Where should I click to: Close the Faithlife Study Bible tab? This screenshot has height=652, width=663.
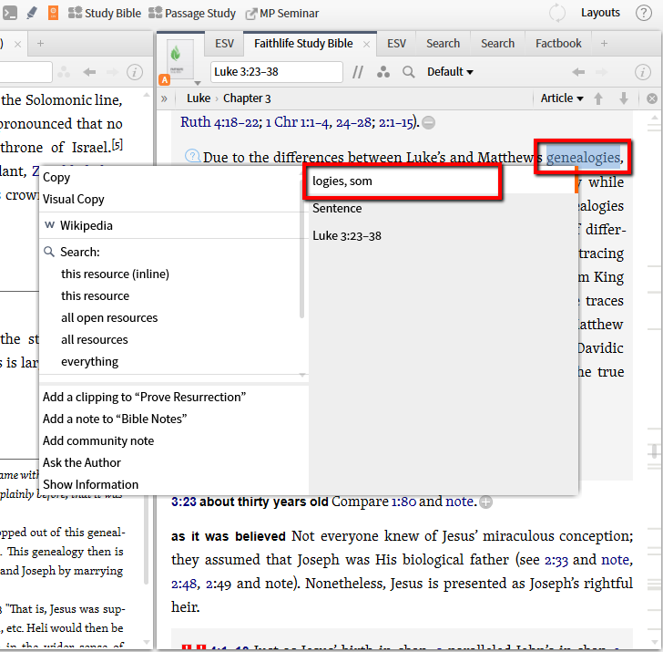[367, 44]
